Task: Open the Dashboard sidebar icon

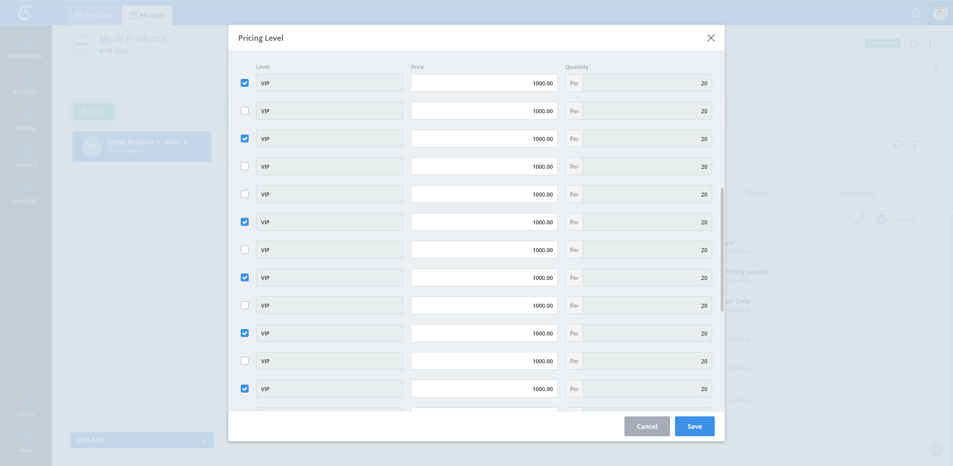Action: pyautogui.click(x=26, y=44)
